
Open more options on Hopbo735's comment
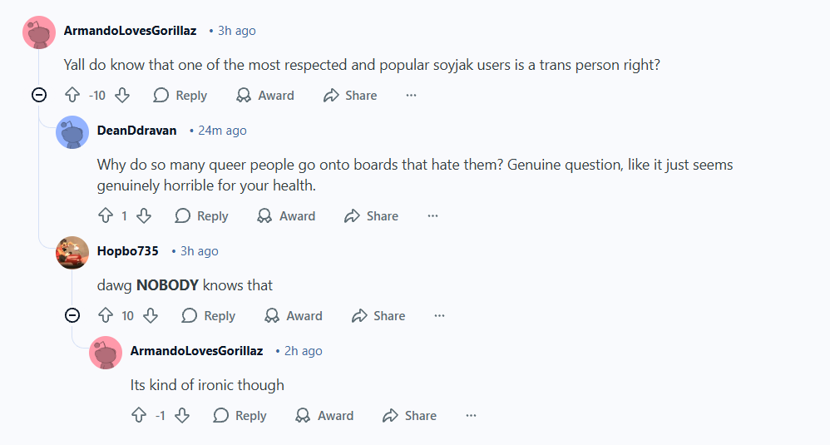439,316
